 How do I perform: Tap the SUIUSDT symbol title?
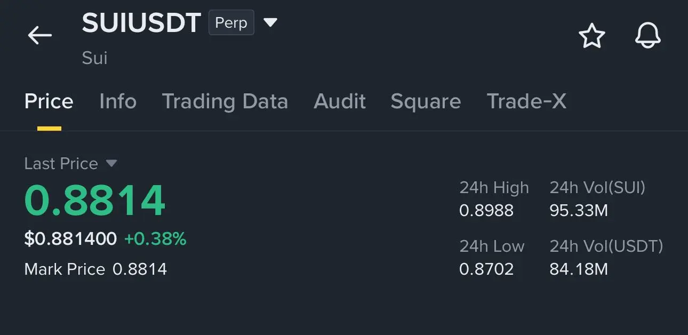(x=141, y=23)
